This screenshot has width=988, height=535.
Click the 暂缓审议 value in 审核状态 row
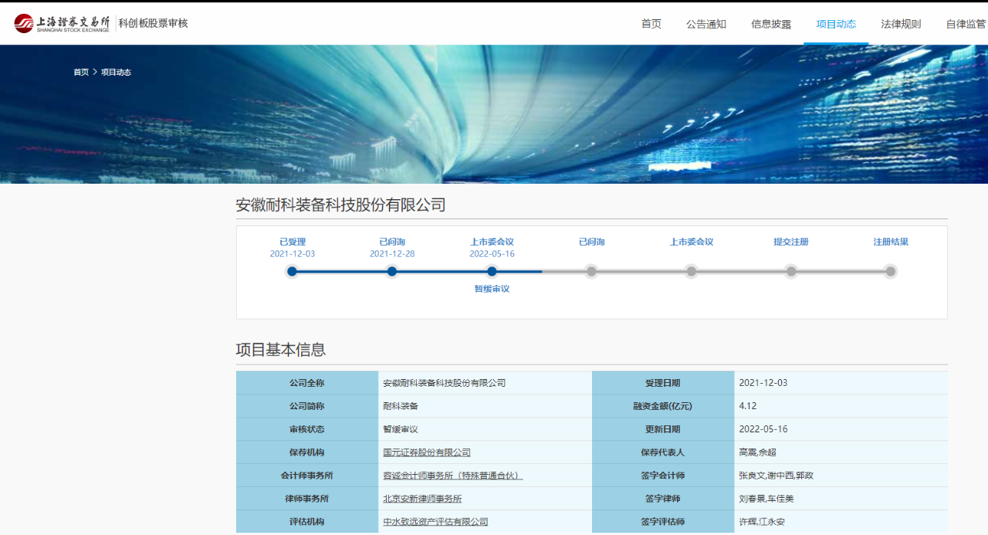401,429
